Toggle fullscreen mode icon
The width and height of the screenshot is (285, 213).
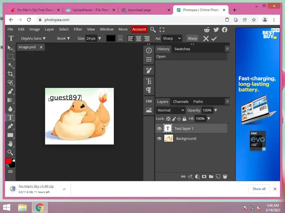pos(162,29)
